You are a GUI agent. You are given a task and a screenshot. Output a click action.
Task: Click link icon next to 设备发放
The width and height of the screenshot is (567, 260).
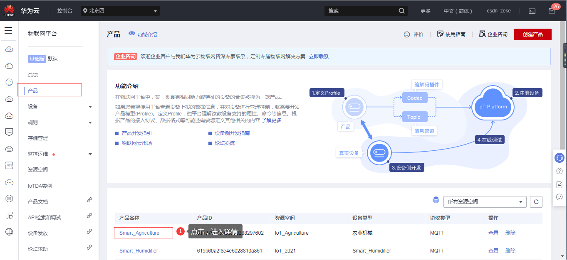89,231
